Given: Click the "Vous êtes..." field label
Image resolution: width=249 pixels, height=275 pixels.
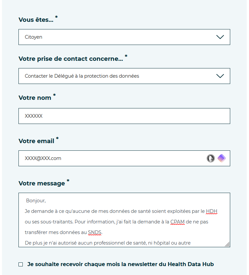Looking at the screenshot, I should click(x=36, y=20).
